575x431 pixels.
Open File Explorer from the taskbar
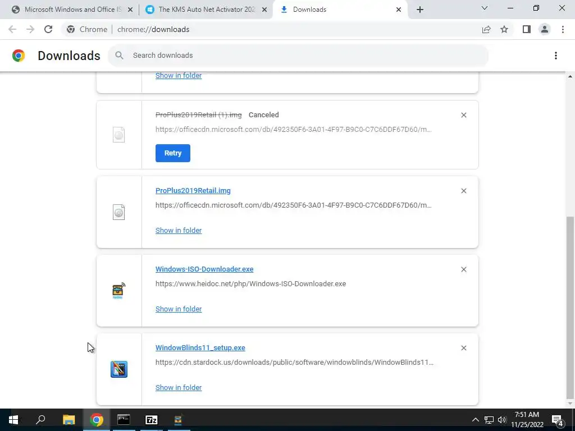pyautogui.click(x=69, y=420)
